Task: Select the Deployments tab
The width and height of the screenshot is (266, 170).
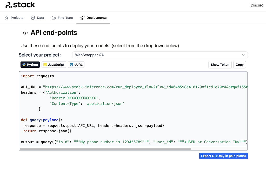Action: (94, 18)
